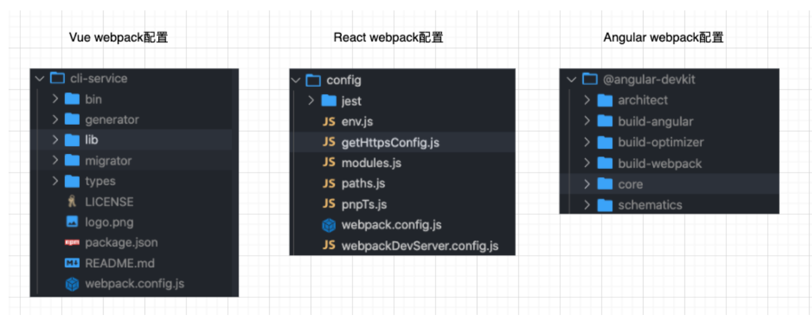
Task: Open getHttpsConfig.js file
Action: coord(390,143)
